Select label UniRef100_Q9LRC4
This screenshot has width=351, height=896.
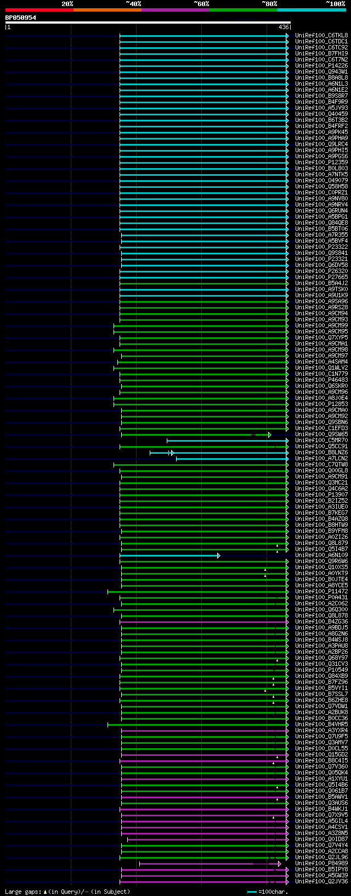tap(321, 144)
